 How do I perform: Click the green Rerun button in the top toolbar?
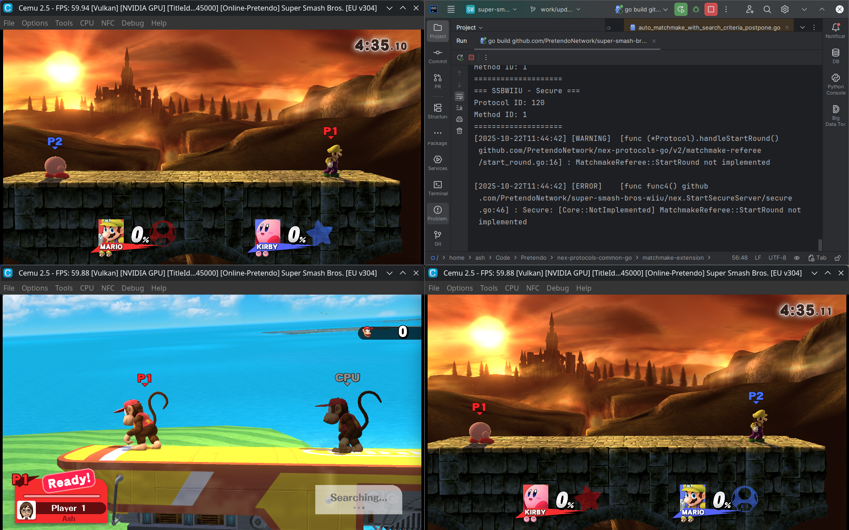pos(681,9)
